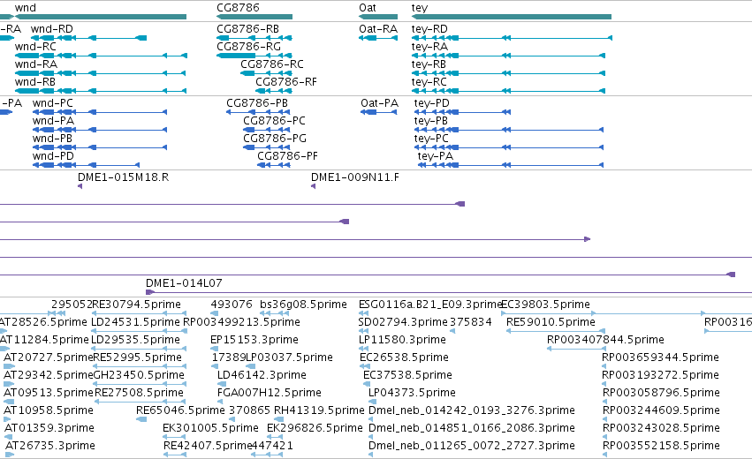Select BAC clone DME1-014L07
Screen dimensions: 752x459
pyautogui.click(x=184, y=283)
